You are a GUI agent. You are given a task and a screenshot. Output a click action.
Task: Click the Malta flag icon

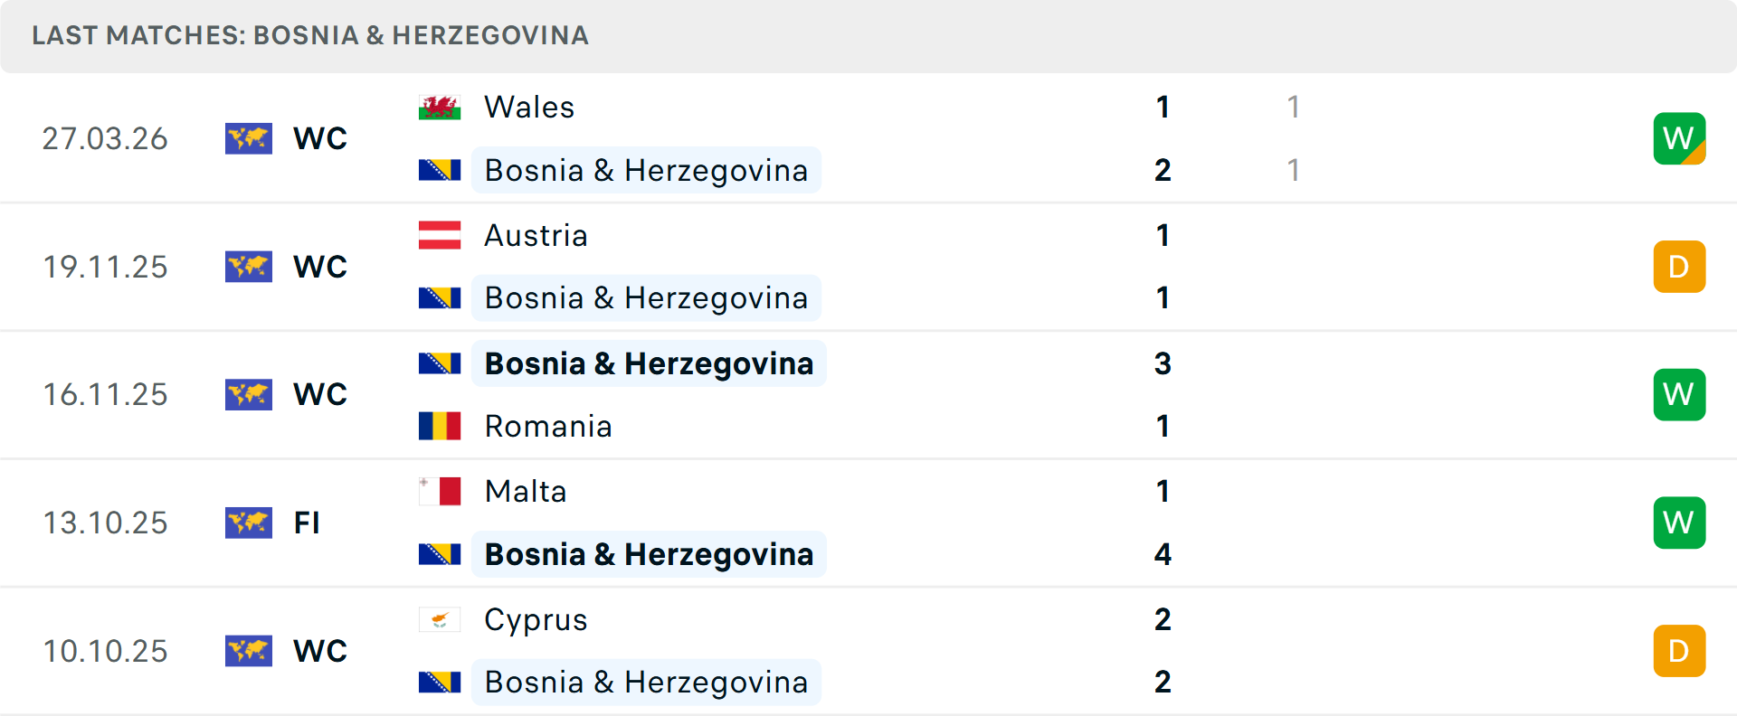[x=440, y=491]
